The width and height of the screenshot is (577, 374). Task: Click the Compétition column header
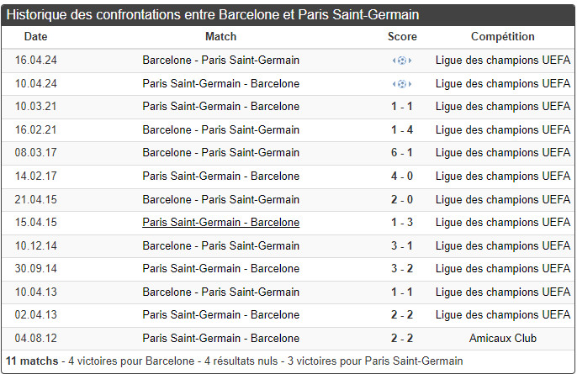click(x=503, y=37)
